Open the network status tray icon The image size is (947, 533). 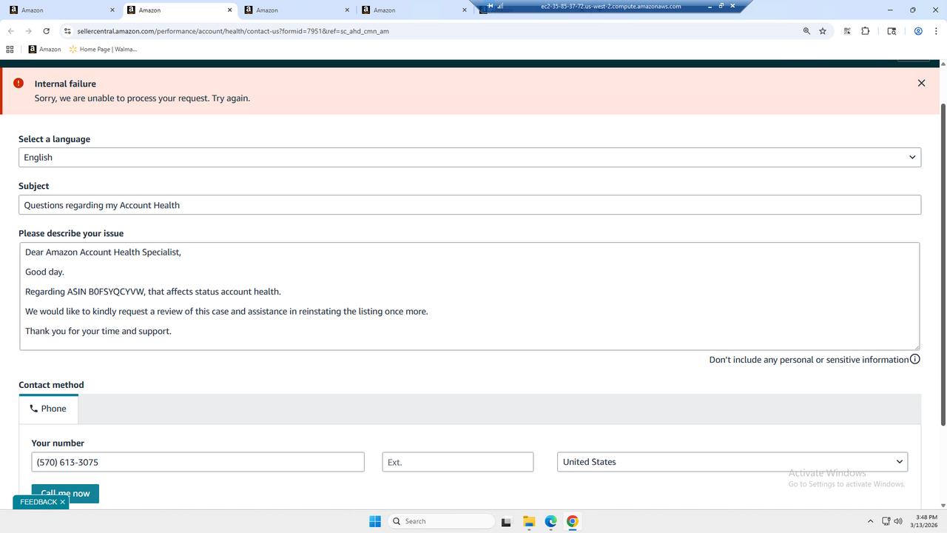tap(886, 521)
